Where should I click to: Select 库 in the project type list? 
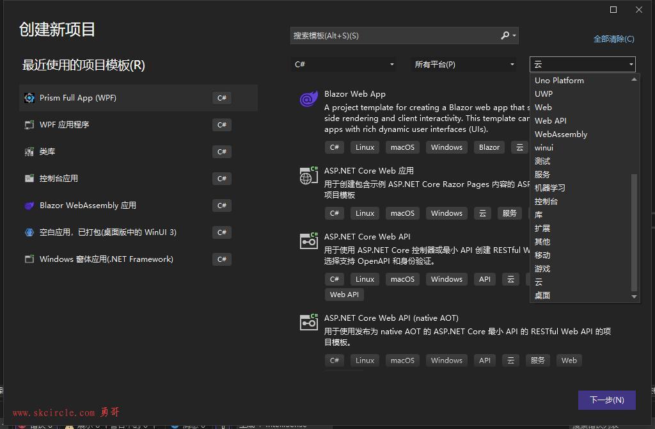point(539,215)
